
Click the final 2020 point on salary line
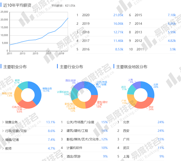pyautogui.click(x=68, y=18)
